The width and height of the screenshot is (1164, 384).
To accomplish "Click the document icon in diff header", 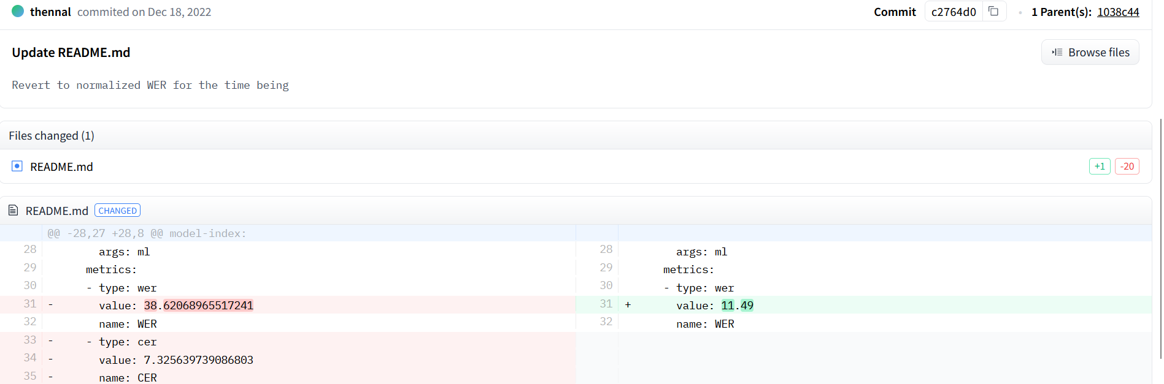I will point(13,211).
